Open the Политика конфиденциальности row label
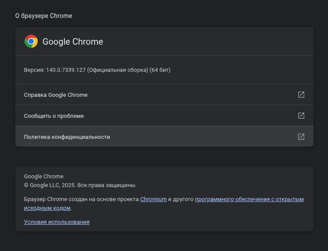 coord(67,137)
